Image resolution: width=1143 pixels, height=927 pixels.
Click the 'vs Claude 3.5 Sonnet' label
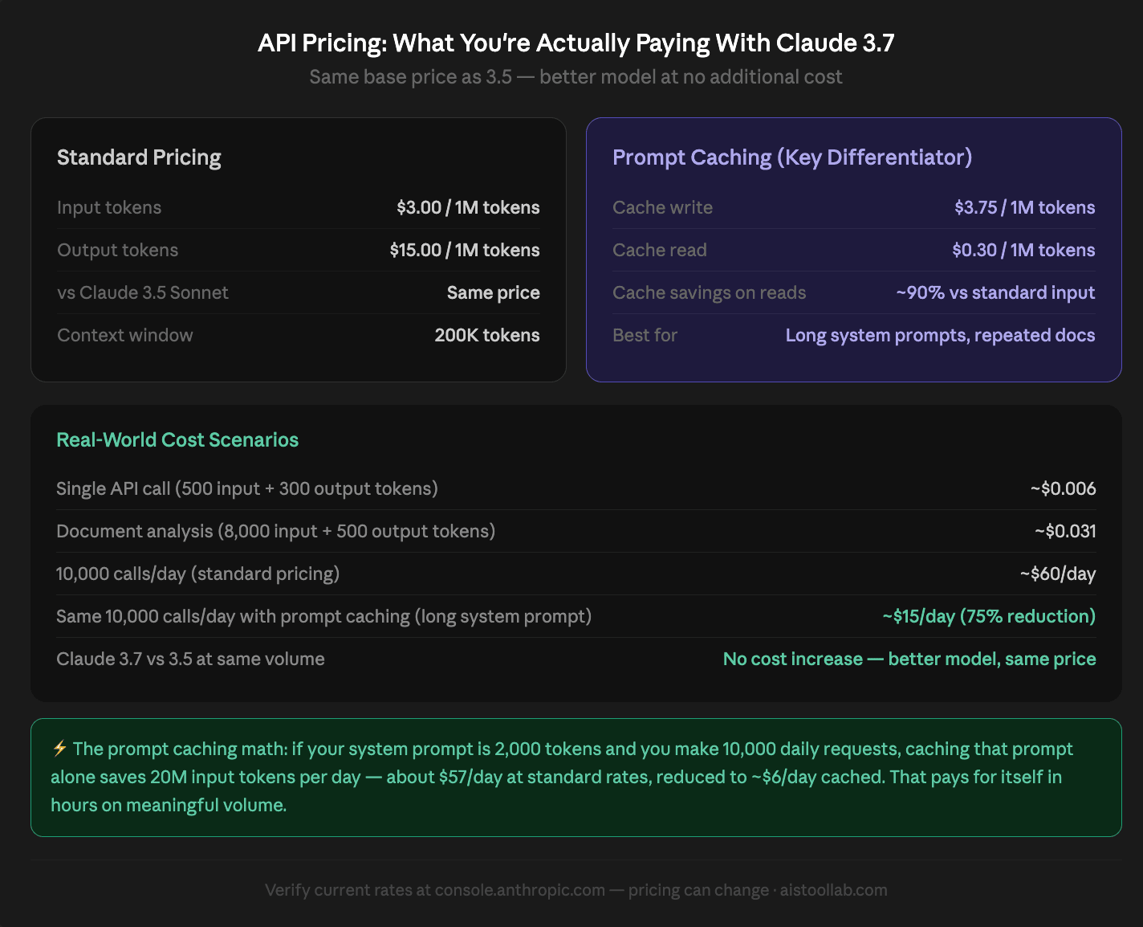point(143,292)
